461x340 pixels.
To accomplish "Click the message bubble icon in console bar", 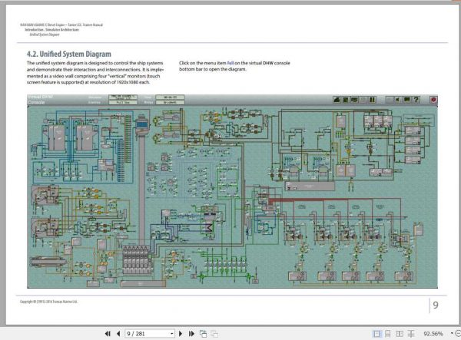I will coord(407,100).
